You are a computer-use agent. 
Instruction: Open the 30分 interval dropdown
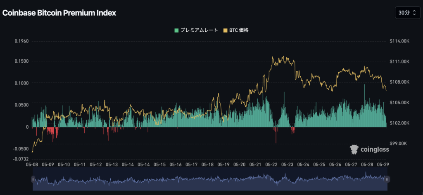pos(407,13)
